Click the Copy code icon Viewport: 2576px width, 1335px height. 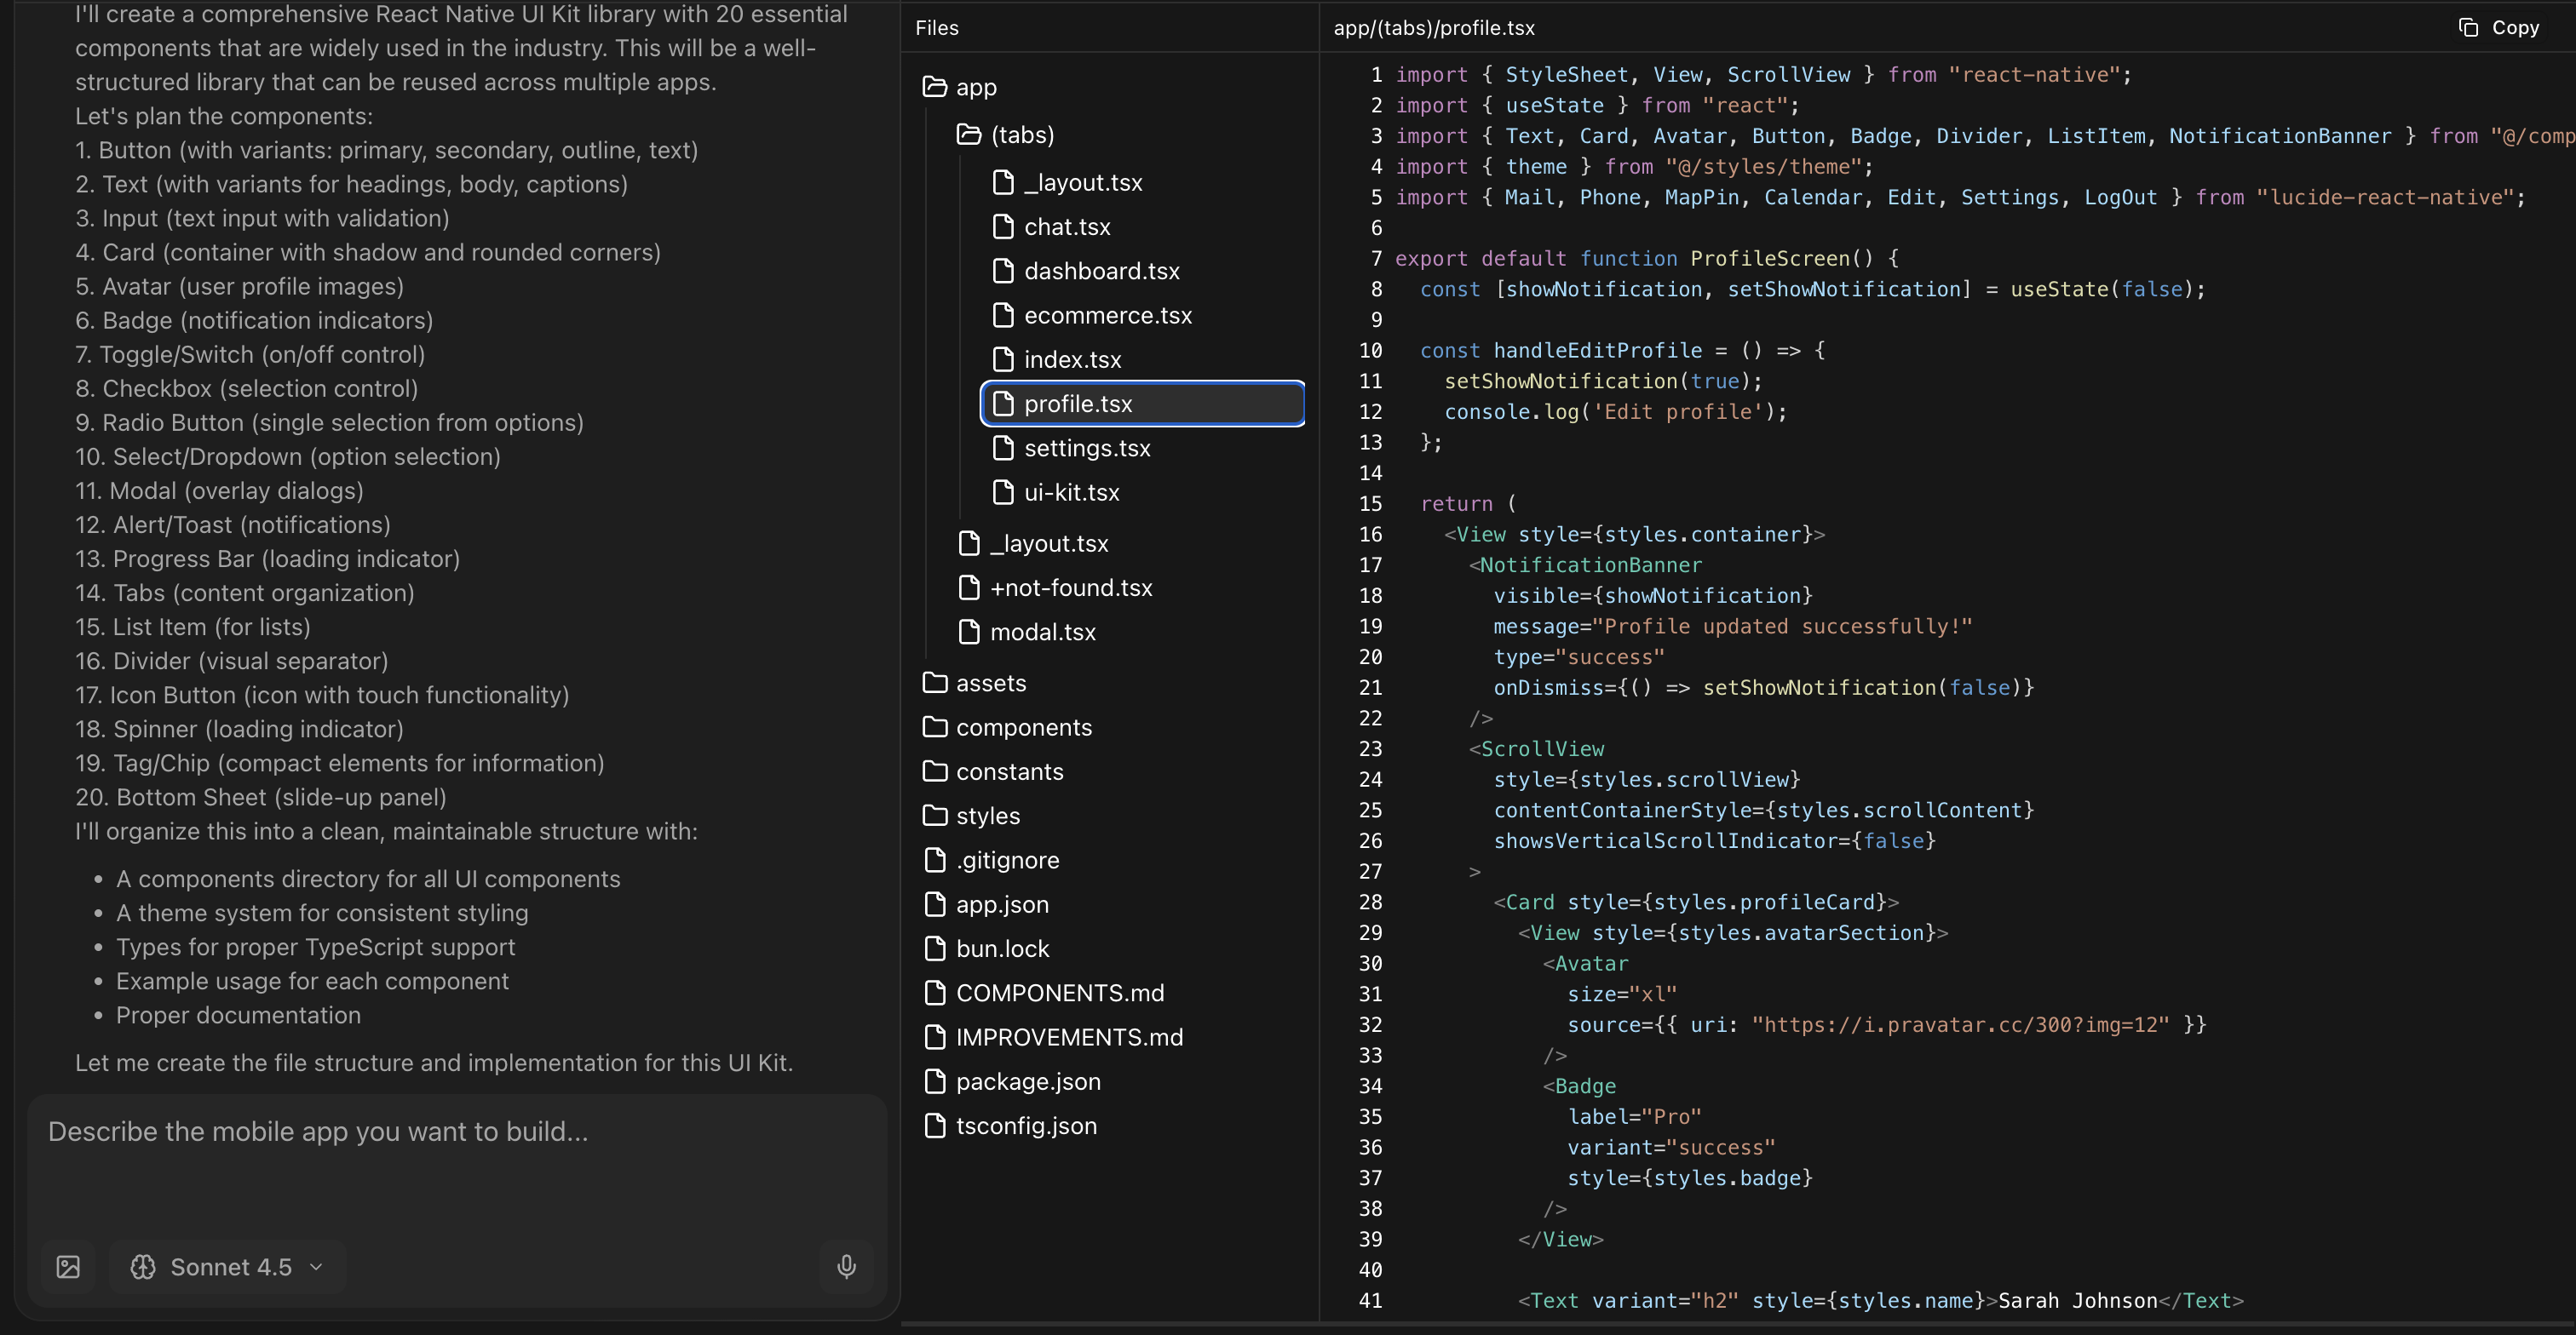[2468, 28]
